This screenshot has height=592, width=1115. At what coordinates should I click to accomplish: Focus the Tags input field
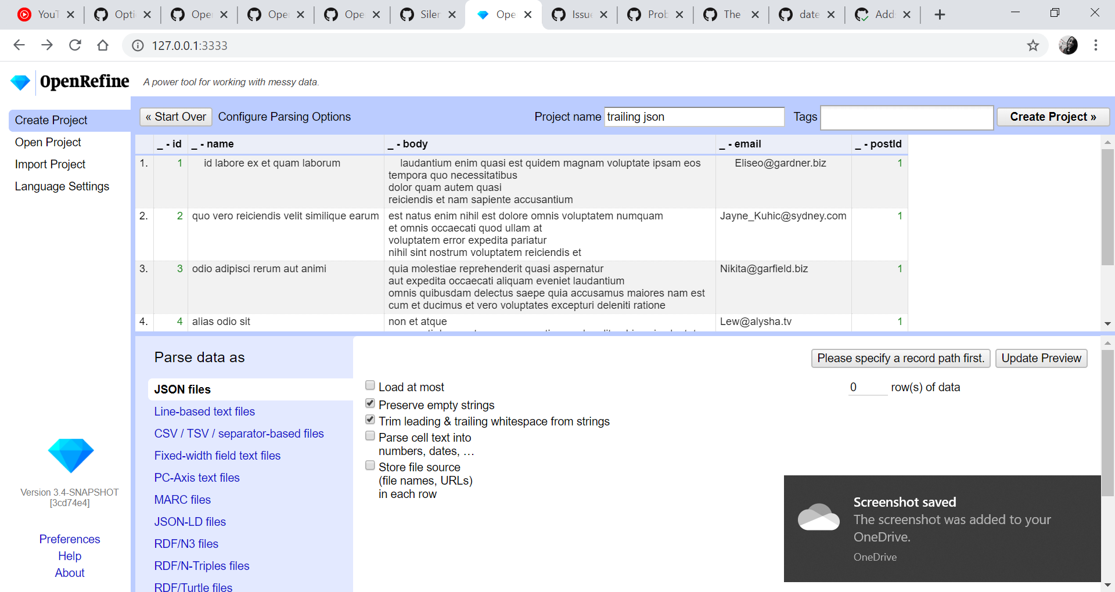click(x=907, y=117)
